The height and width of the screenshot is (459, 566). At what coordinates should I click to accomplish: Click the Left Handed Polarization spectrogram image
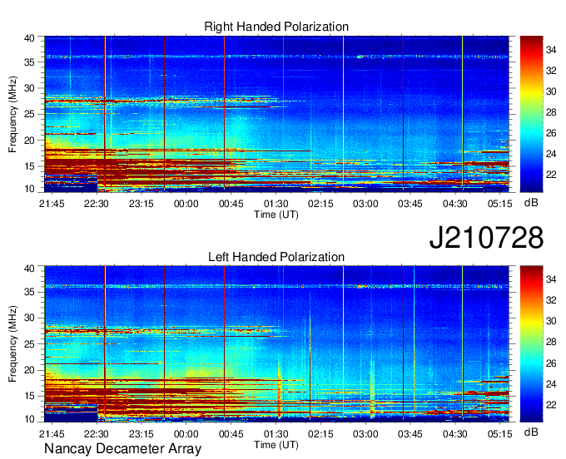click(277, 344)
